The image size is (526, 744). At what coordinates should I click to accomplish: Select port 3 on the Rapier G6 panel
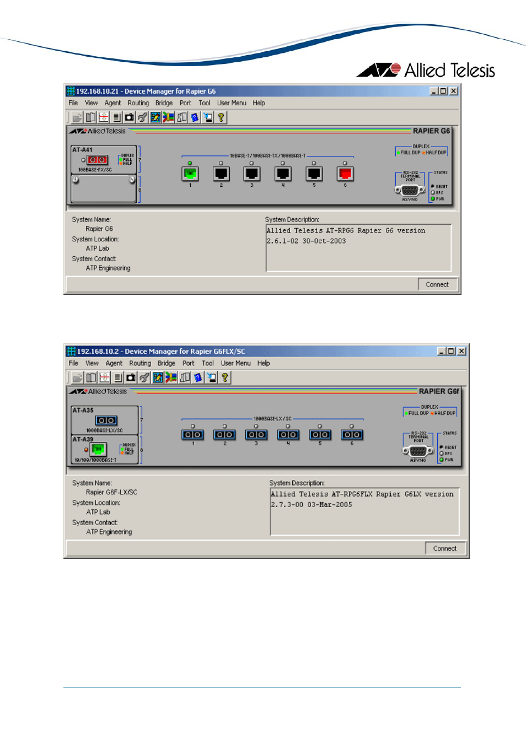252,174
